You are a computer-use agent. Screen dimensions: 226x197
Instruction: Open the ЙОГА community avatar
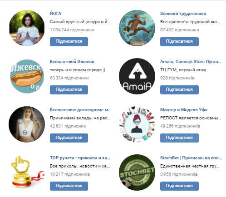27,28
